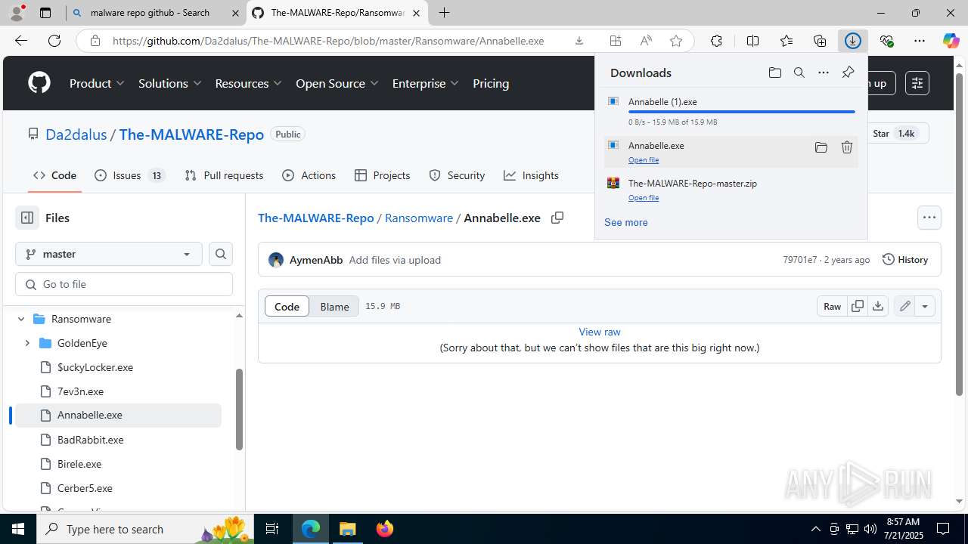
Task: Click the Raw button
Action: [x=832, y=306]
